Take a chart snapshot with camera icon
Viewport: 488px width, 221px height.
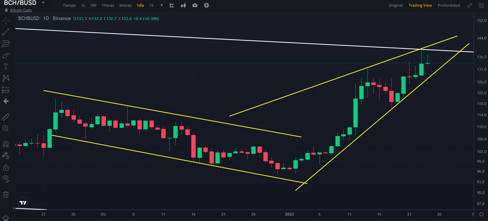[x=195, y=5]
